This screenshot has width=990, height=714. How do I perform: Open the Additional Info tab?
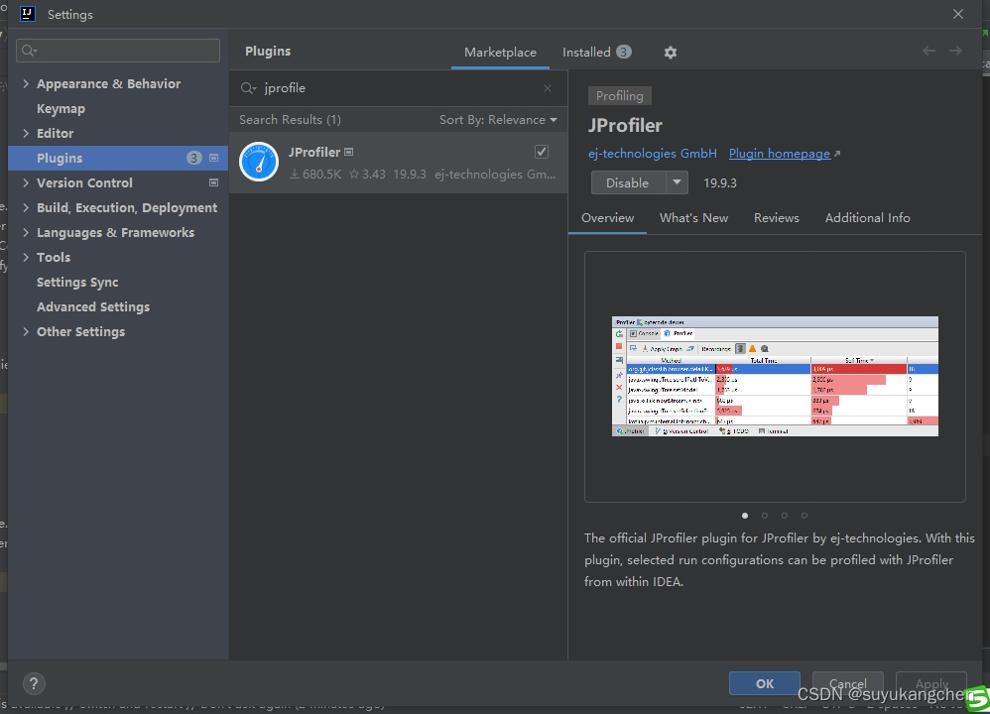[868, 218]
